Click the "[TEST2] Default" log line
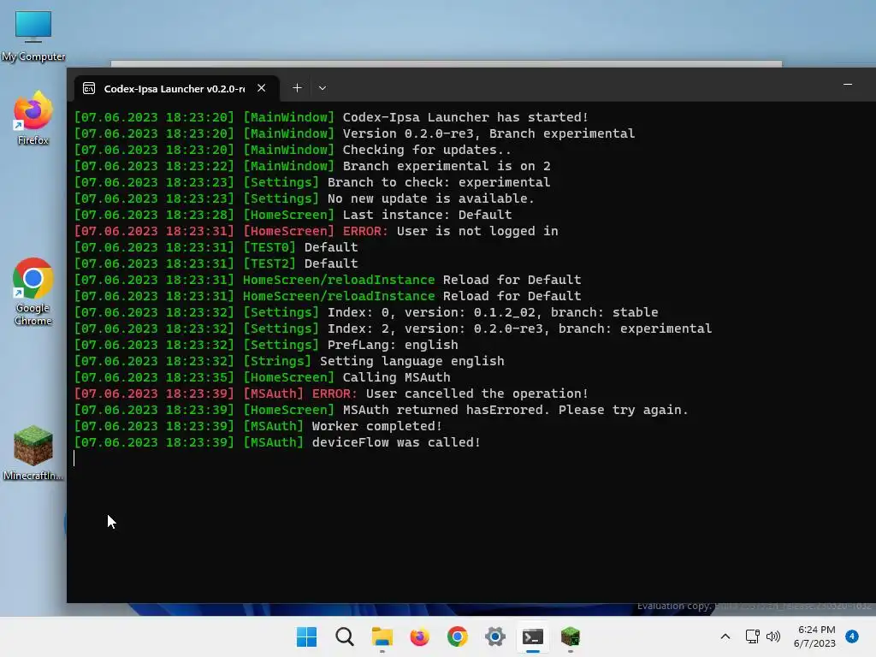This screenshot has width=876, height=657. pyautogui.click(x=216, y=263)
